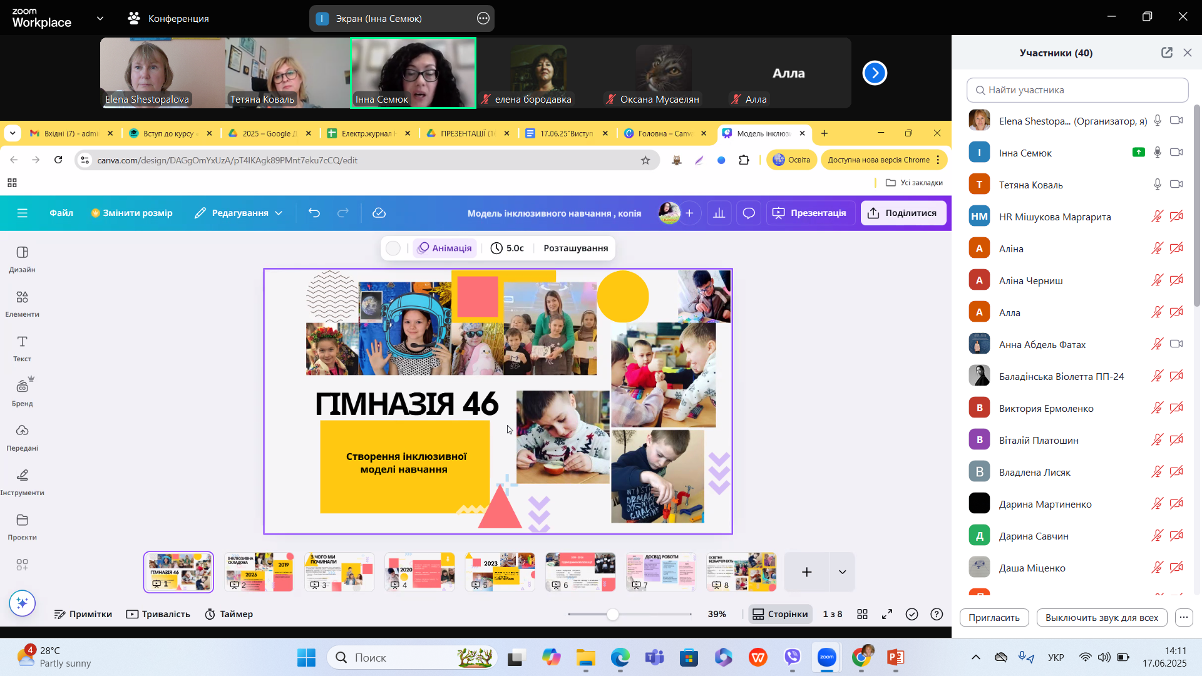Viewport: 1202px width, 676px height.
Task: Toggle microphone for Тетяна Коваль
Action: pos(1158,184)
